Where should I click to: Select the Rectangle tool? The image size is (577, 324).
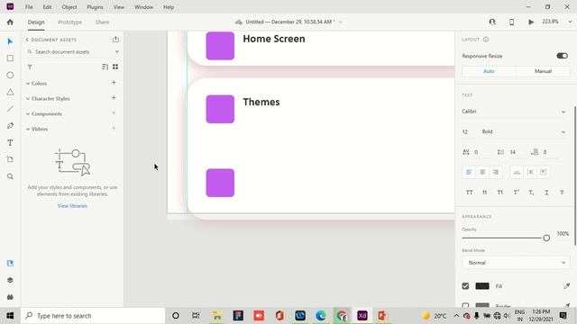[x=10, y=58]
